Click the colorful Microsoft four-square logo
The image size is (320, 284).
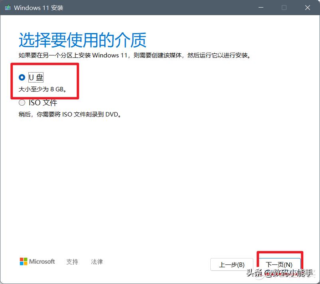(22, 262)
